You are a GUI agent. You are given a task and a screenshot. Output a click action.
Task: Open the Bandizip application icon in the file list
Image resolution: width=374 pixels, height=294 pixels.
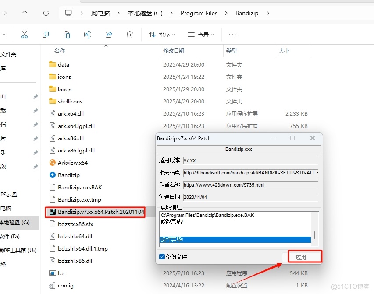66,175
